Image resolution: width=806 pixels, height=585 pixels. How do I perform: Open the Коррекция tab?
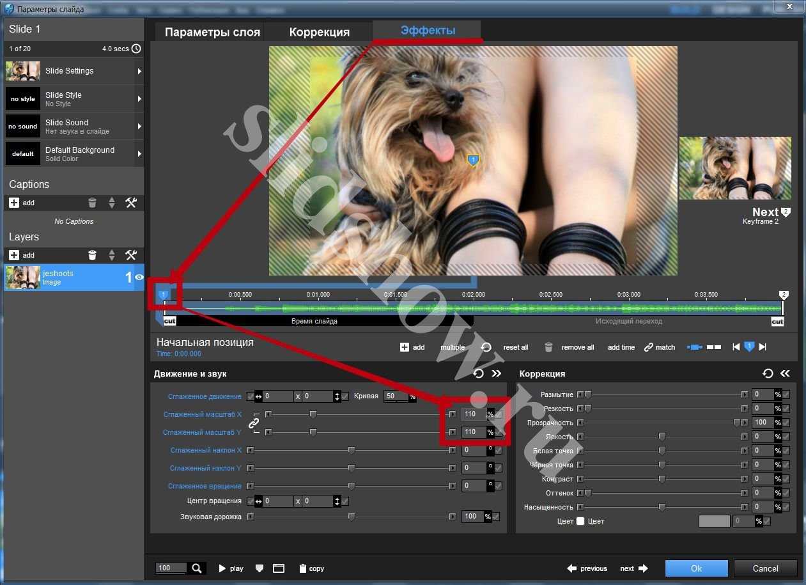[x=319, y=32]
